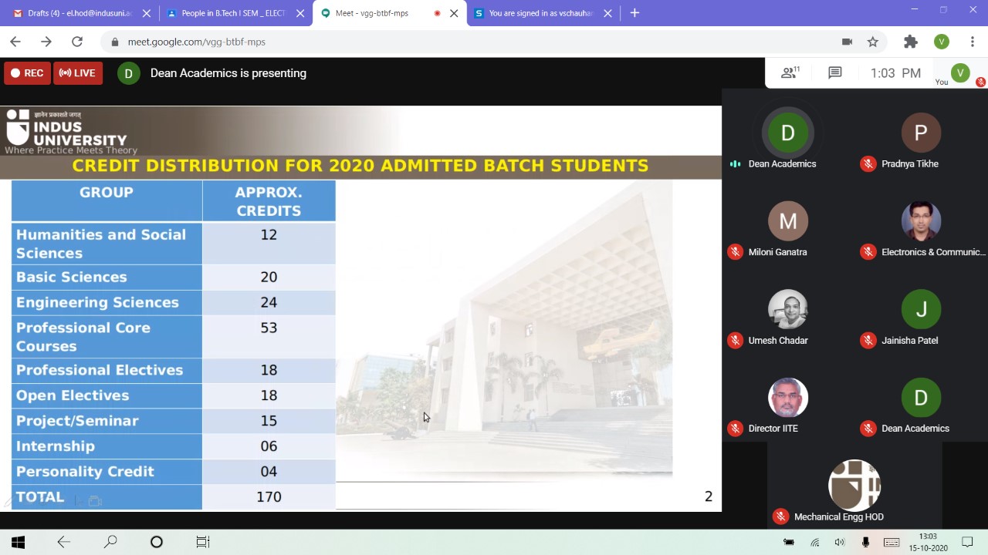Click the LIVE streaming indicator
The height and width of the screenshot is (555, 988).
[78, 73]
